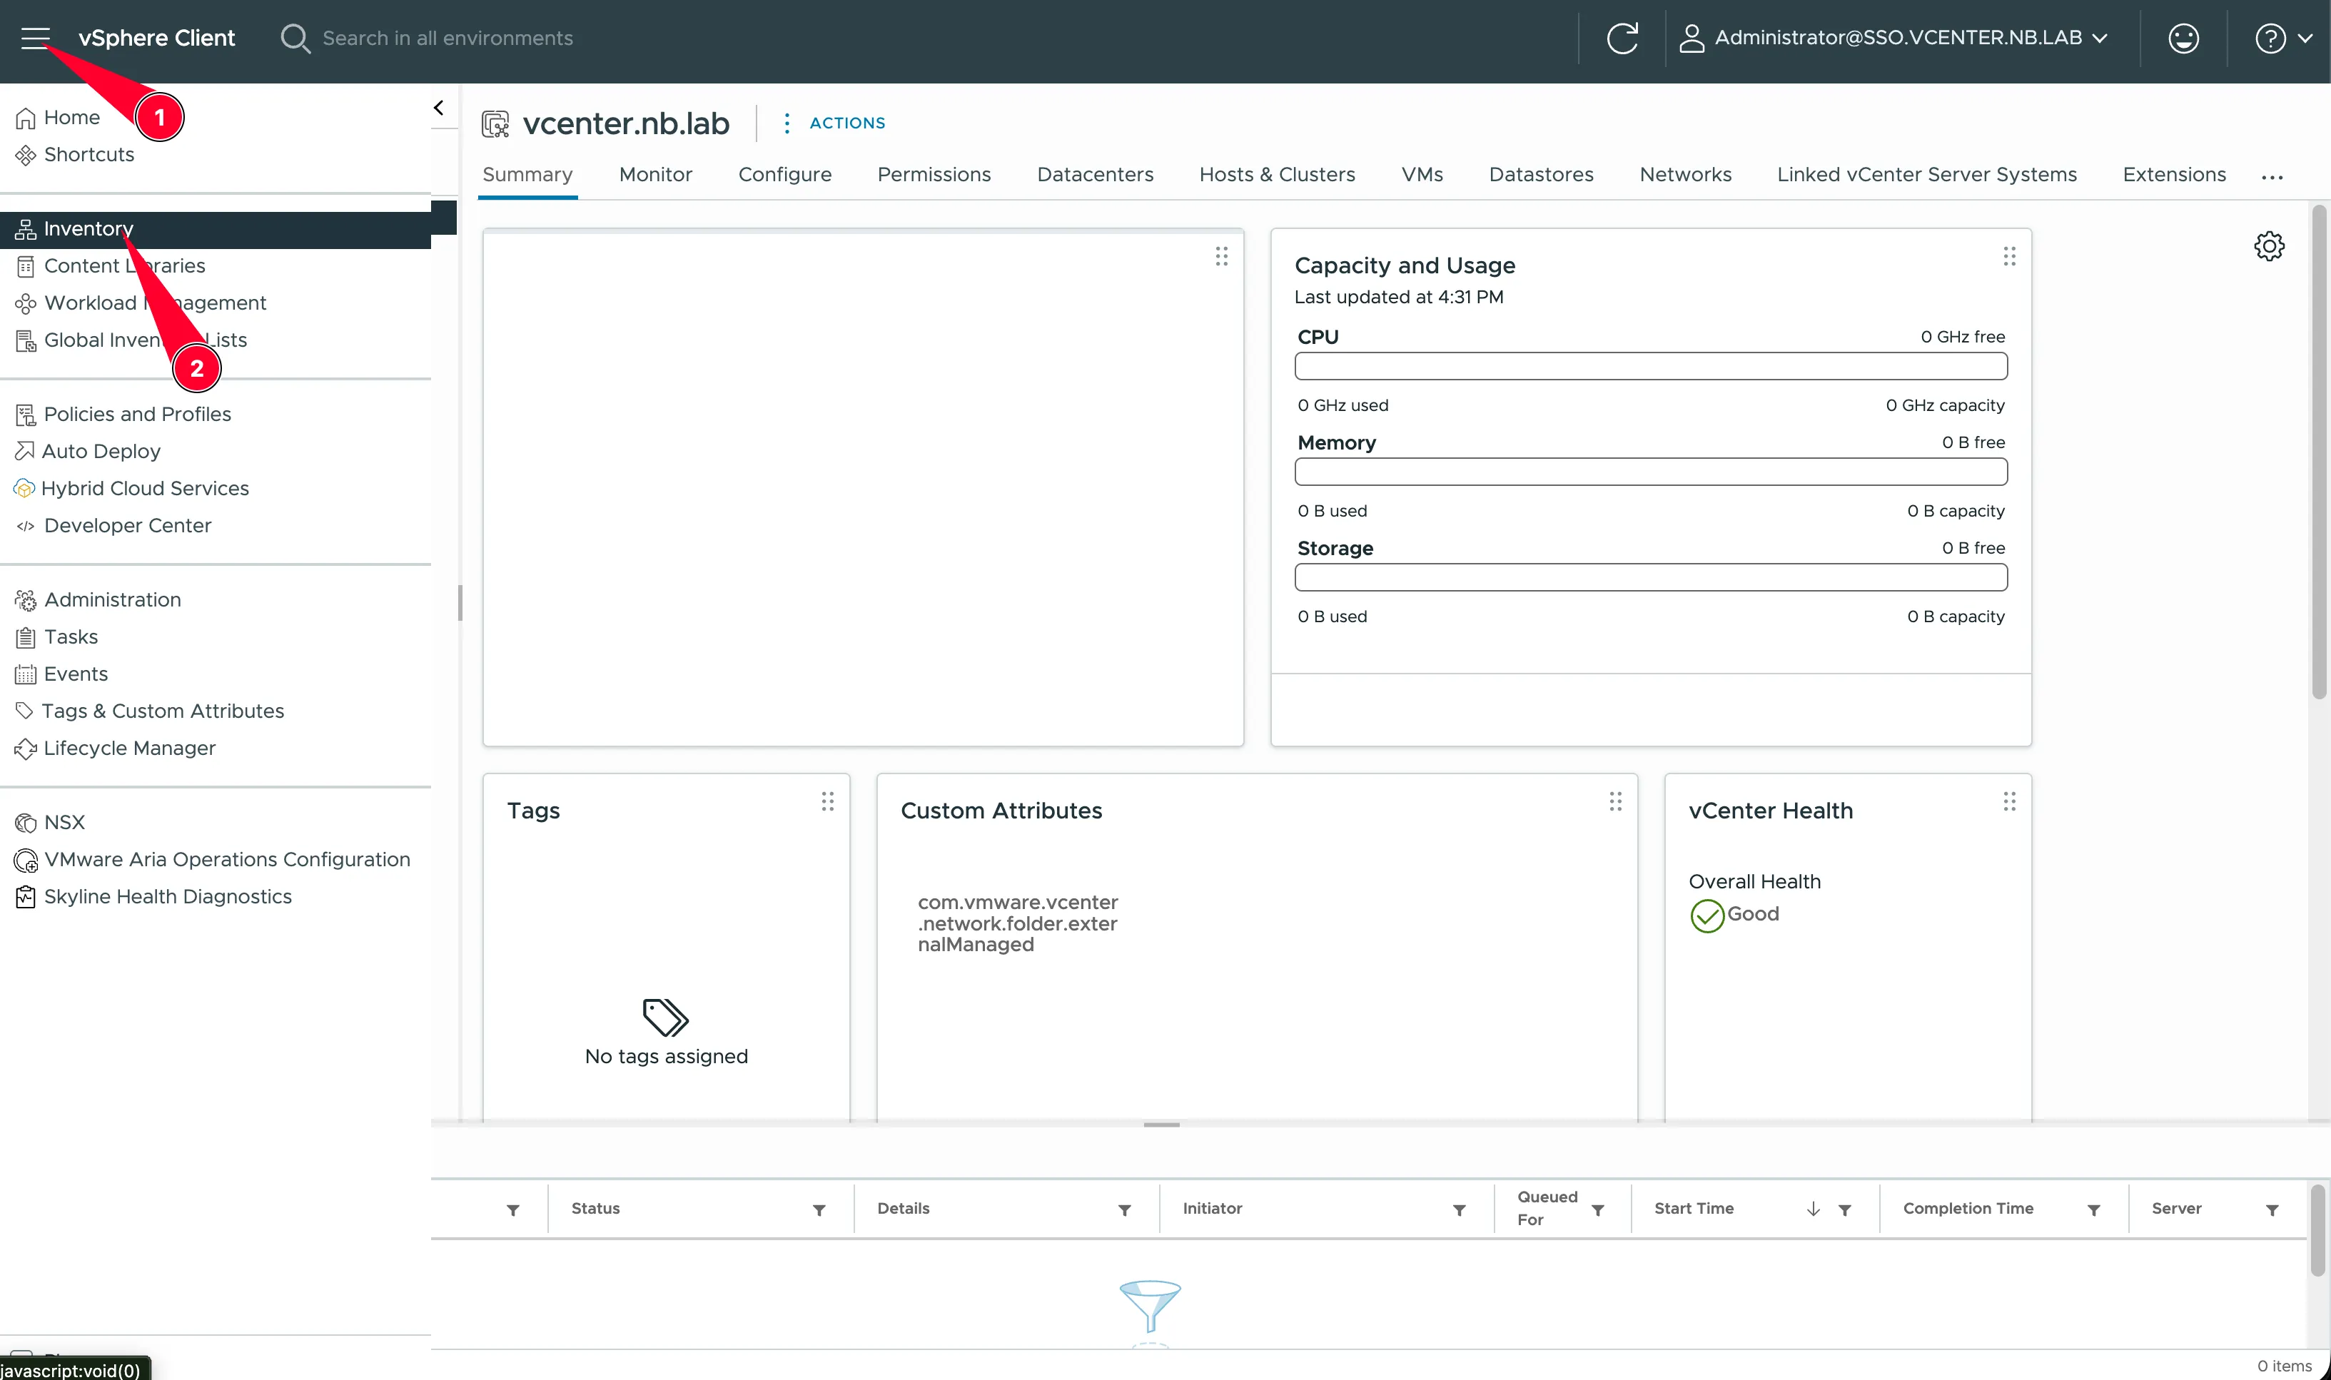Filter the Status column
Viewport: 2331px width, 1380px height.
point(819,1210)
